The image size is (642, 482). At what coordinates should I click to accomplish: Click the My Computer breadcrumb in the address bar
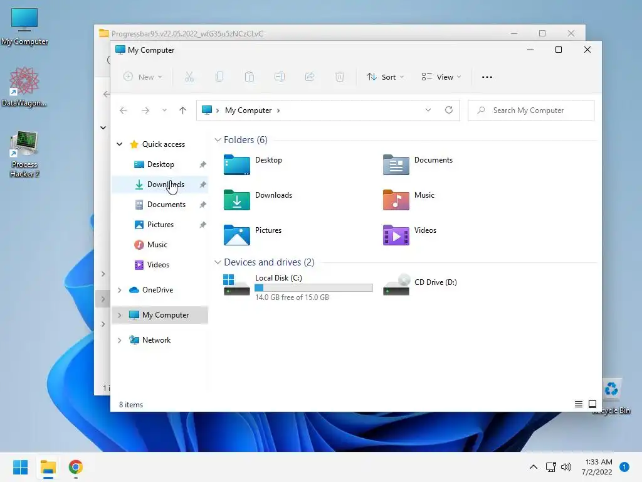[x=248, y=110]
